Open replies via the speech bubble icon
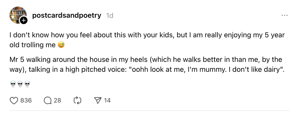Screen dimensions: 297x119 (x=48, y=101)
